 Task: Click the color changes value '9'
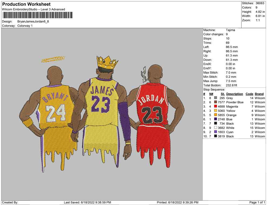(227, 34)
